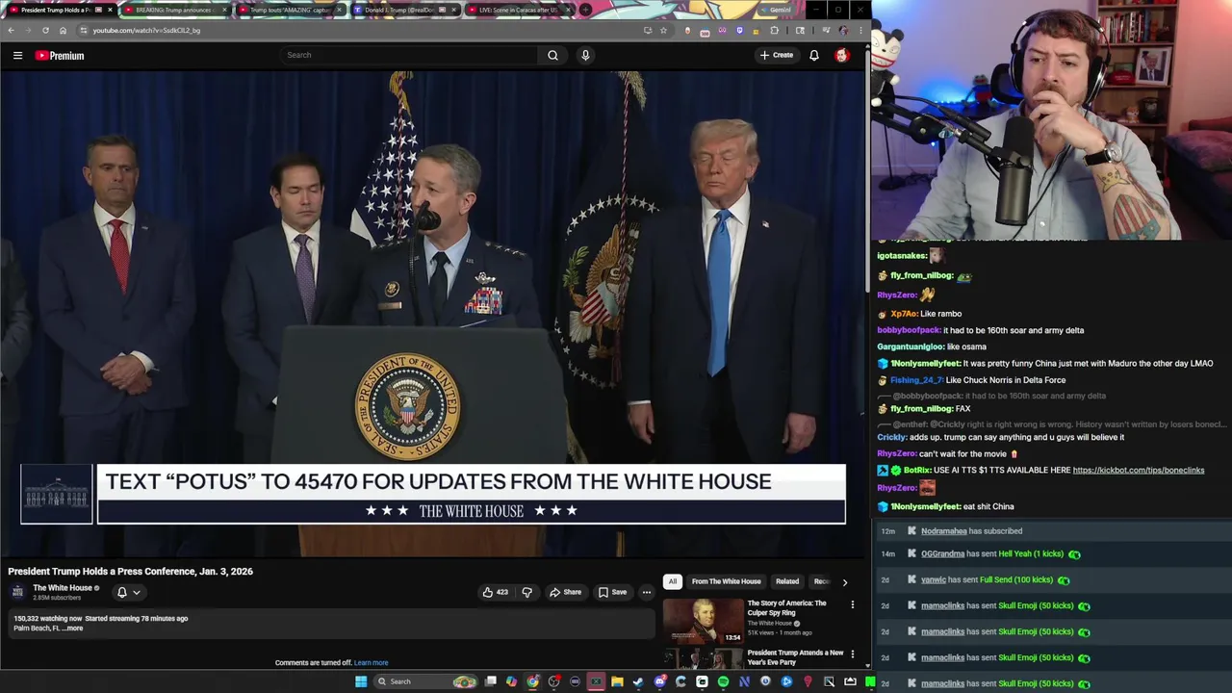Open the YouTube account avatar menu
The height and width of the screenshot is (693, 1232).
(842, 55)
